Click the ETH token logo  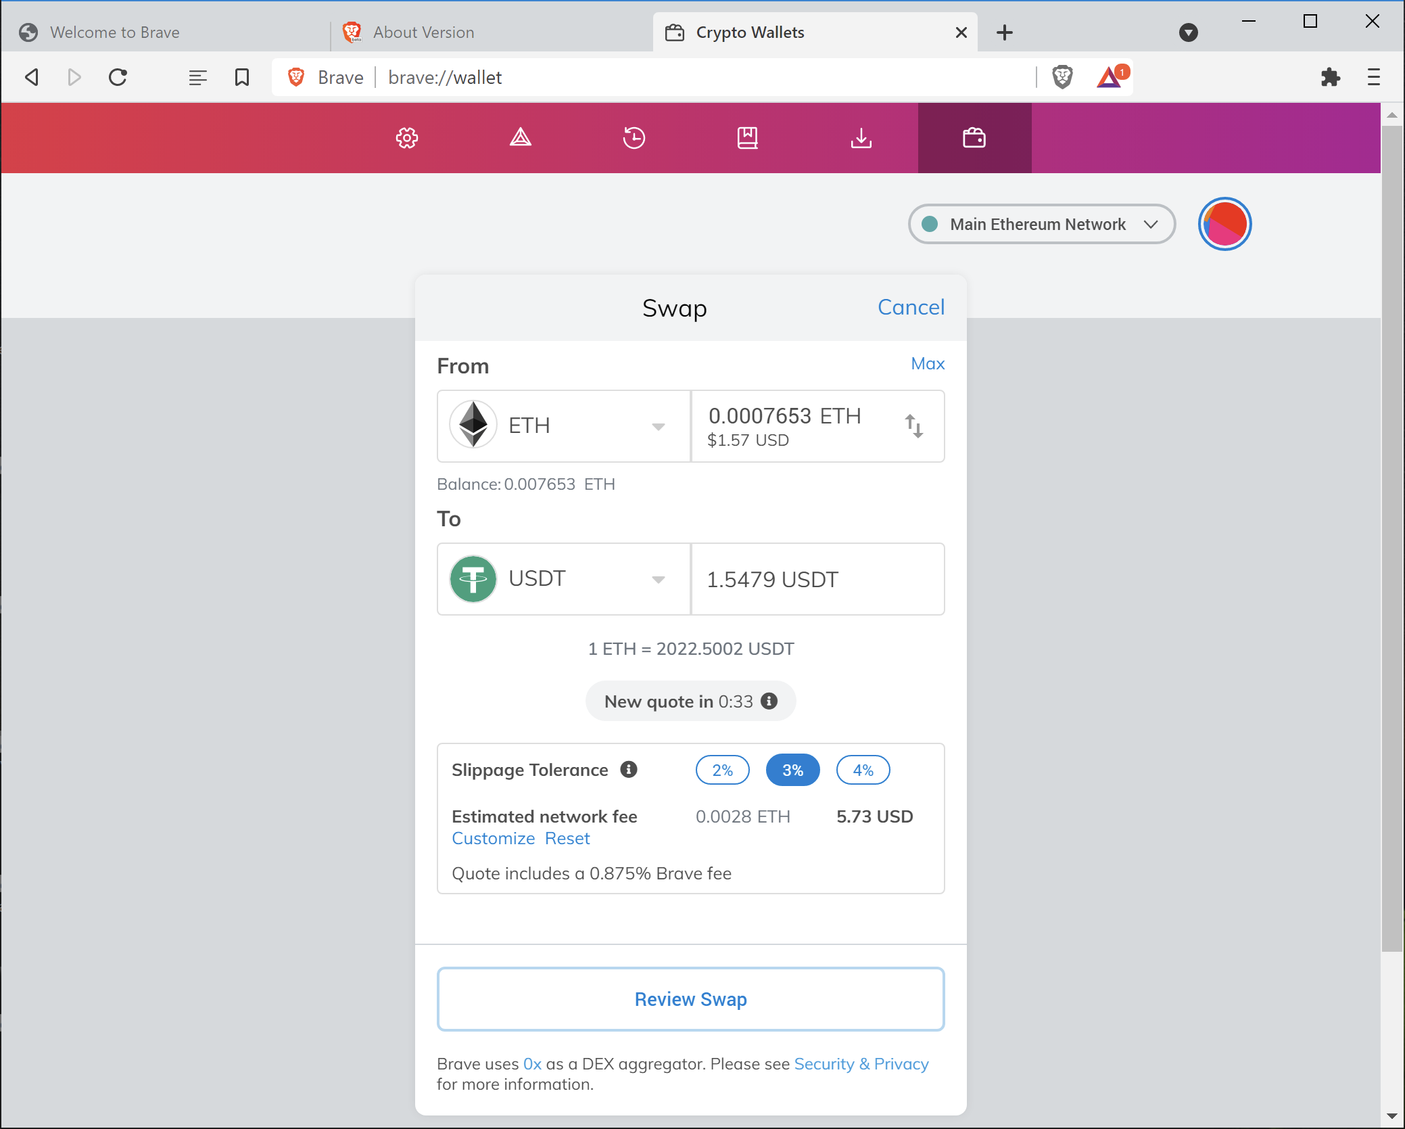473,425
